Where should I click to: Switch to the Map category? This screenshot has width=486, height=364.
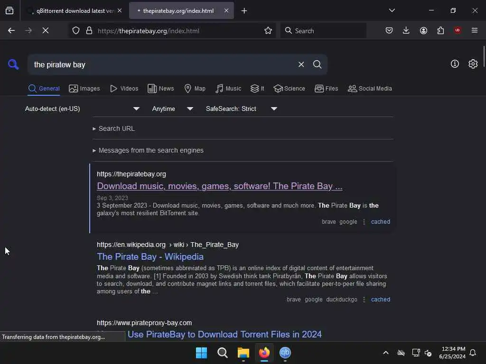195,89
